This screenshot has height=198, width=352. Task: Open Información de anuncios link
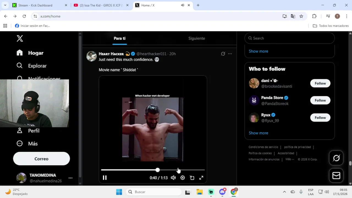(264, 159)
